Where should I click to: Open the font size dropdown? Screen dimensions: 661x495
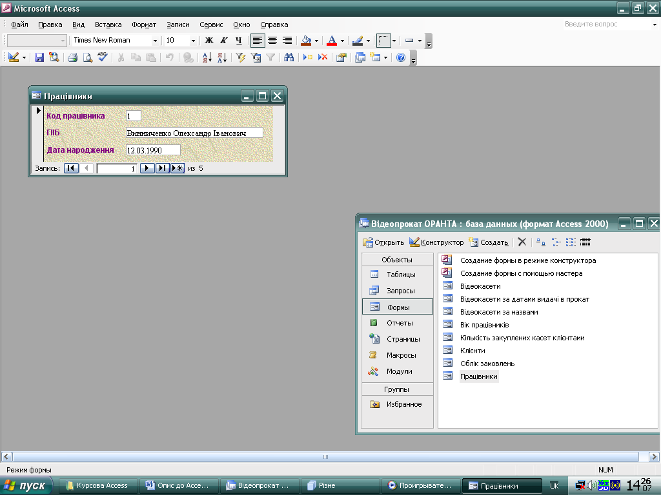[x=193, y=41]
